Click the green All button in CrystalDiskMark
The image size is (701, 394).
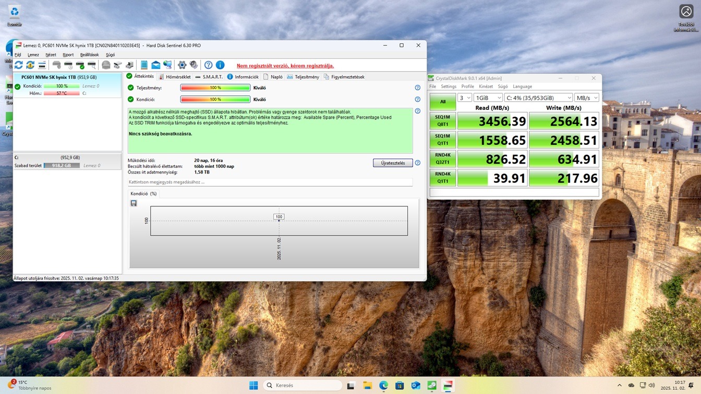[442, 102]
